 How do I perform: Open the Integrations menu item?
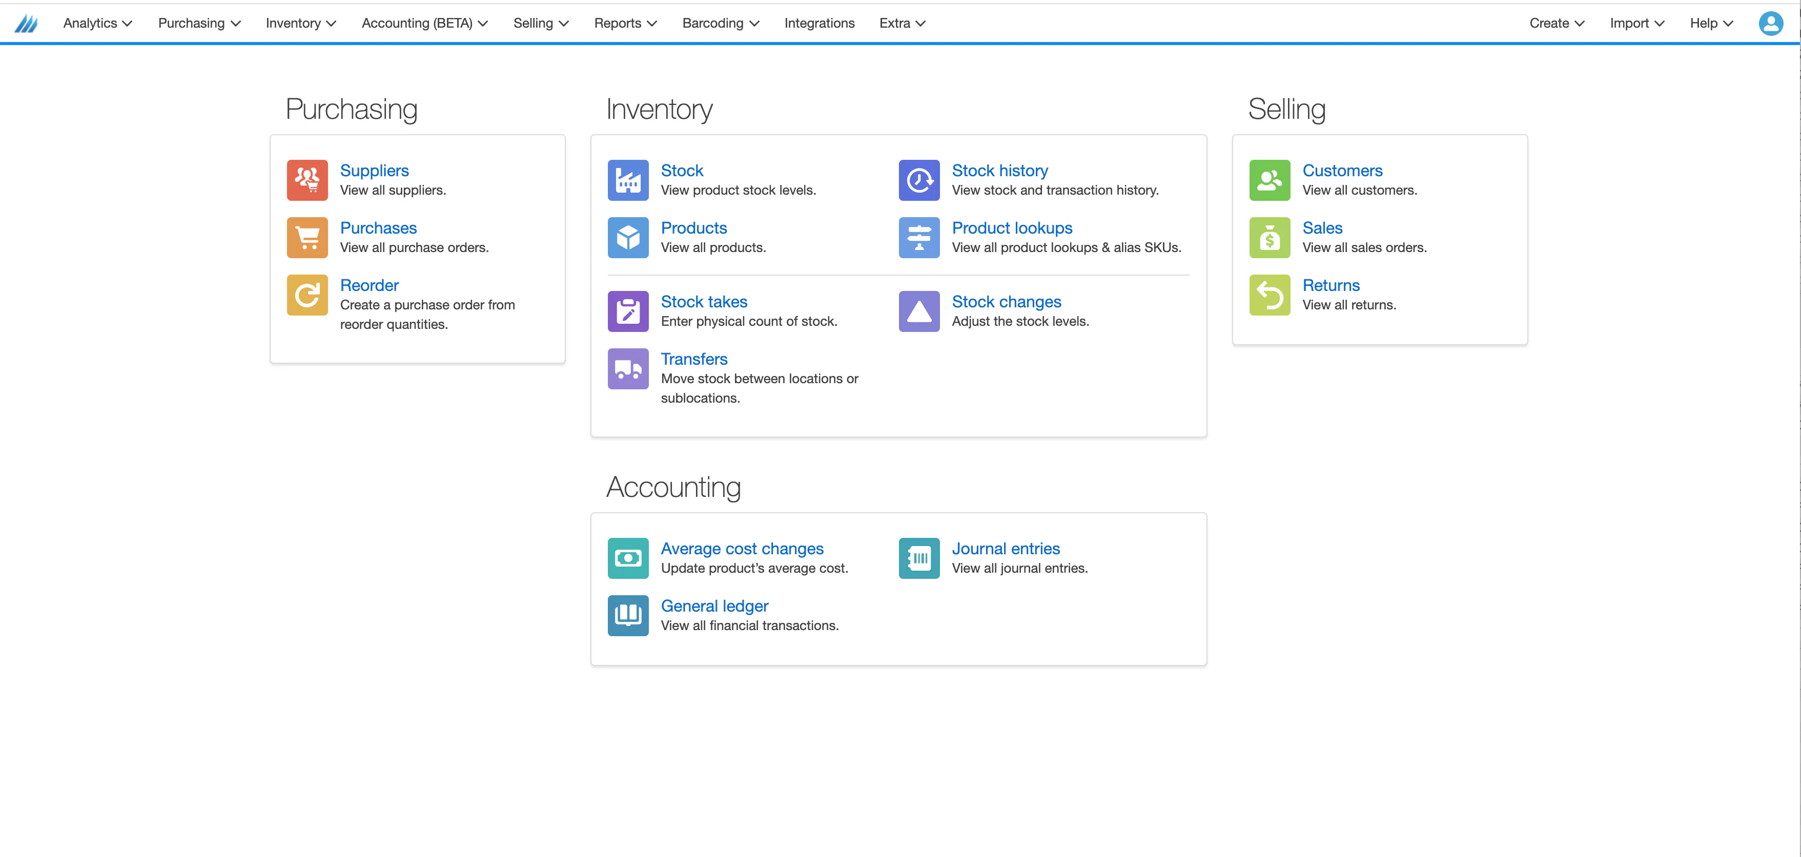coord(820,23)
